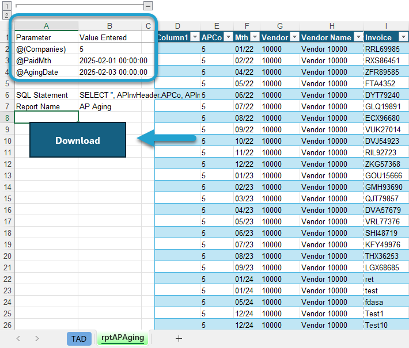Select column I header

point(386,26)
